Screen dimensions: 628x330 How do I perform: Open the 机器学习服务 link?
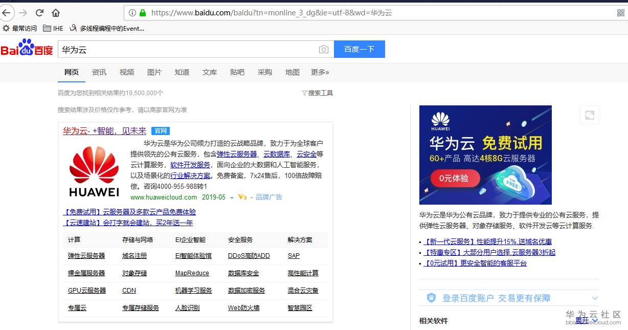click(193, 291)
